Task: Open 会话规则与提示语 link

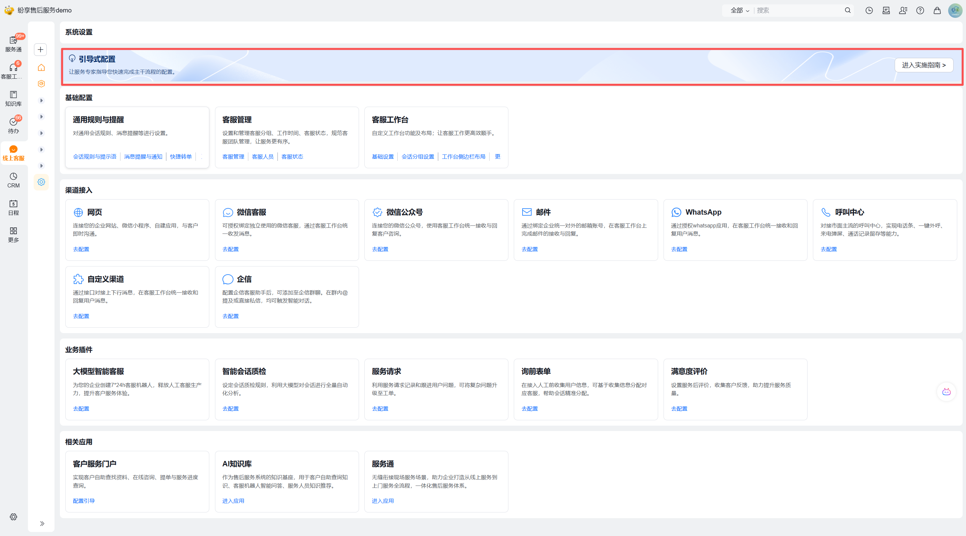Action: [95, 156]
